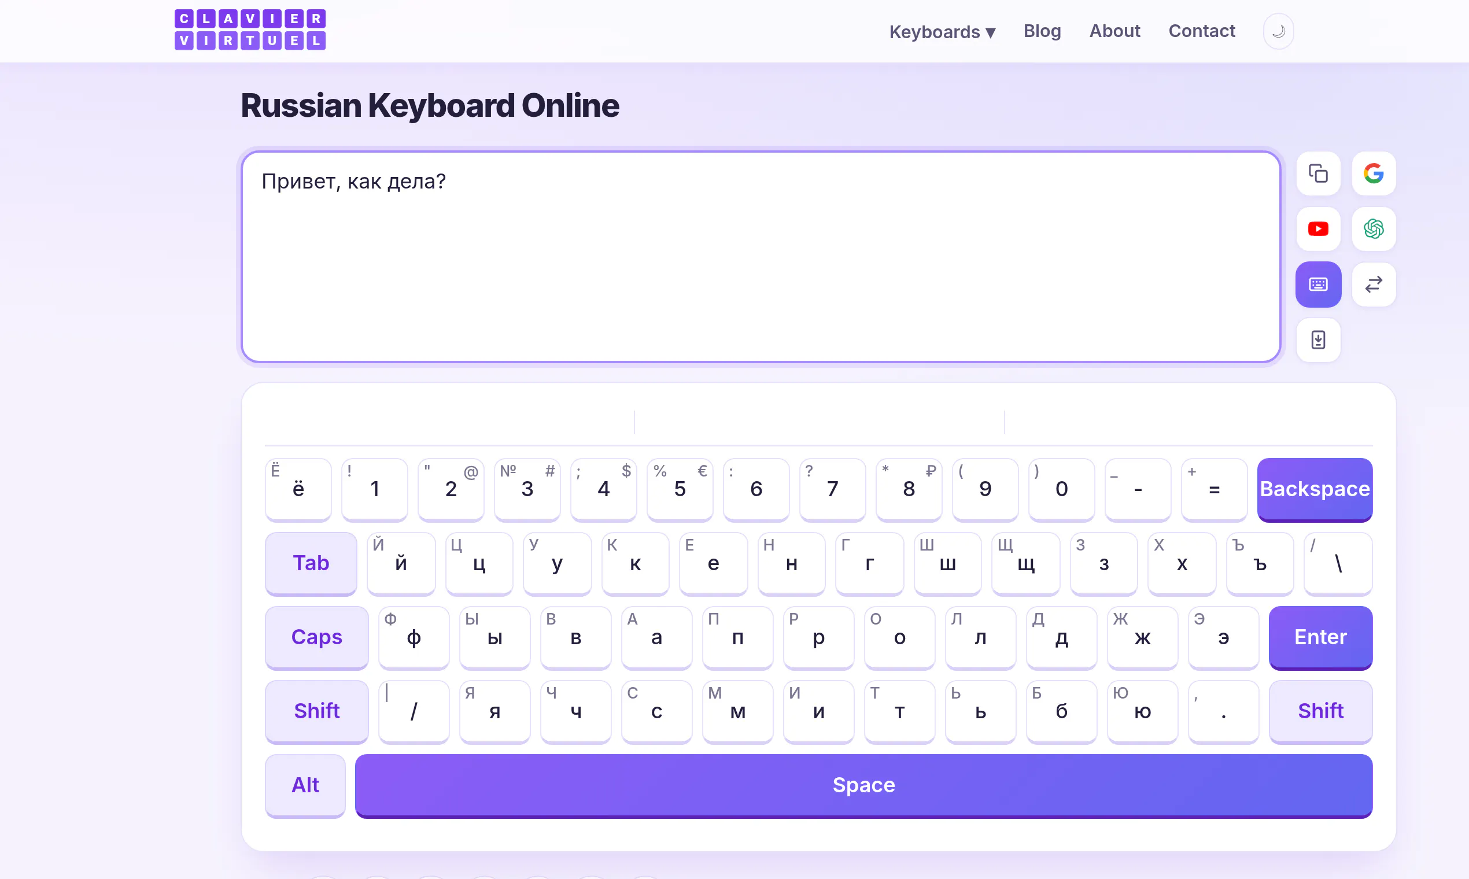Tap the ю key
This screenshot has width=1469, height=879.
click(x=1142, y=711)
